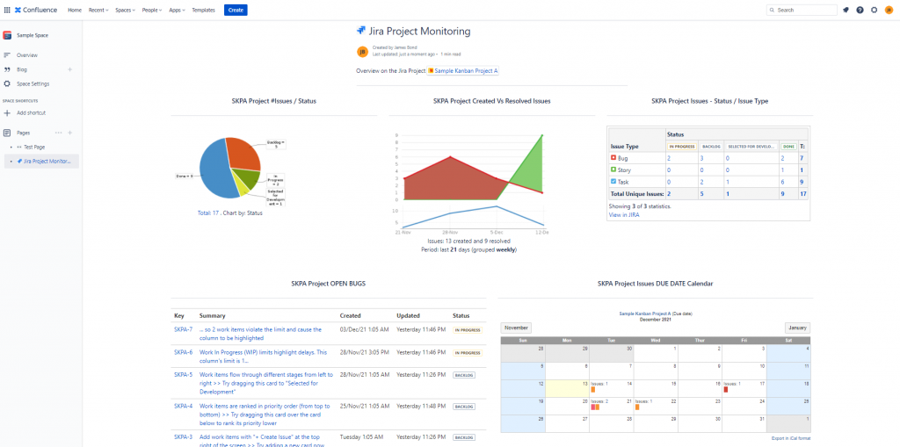Image resolution: width=900 pixels, height=447 pixels.
Task: Open issue SKPA-6 key link
Action: click(183, 352)
